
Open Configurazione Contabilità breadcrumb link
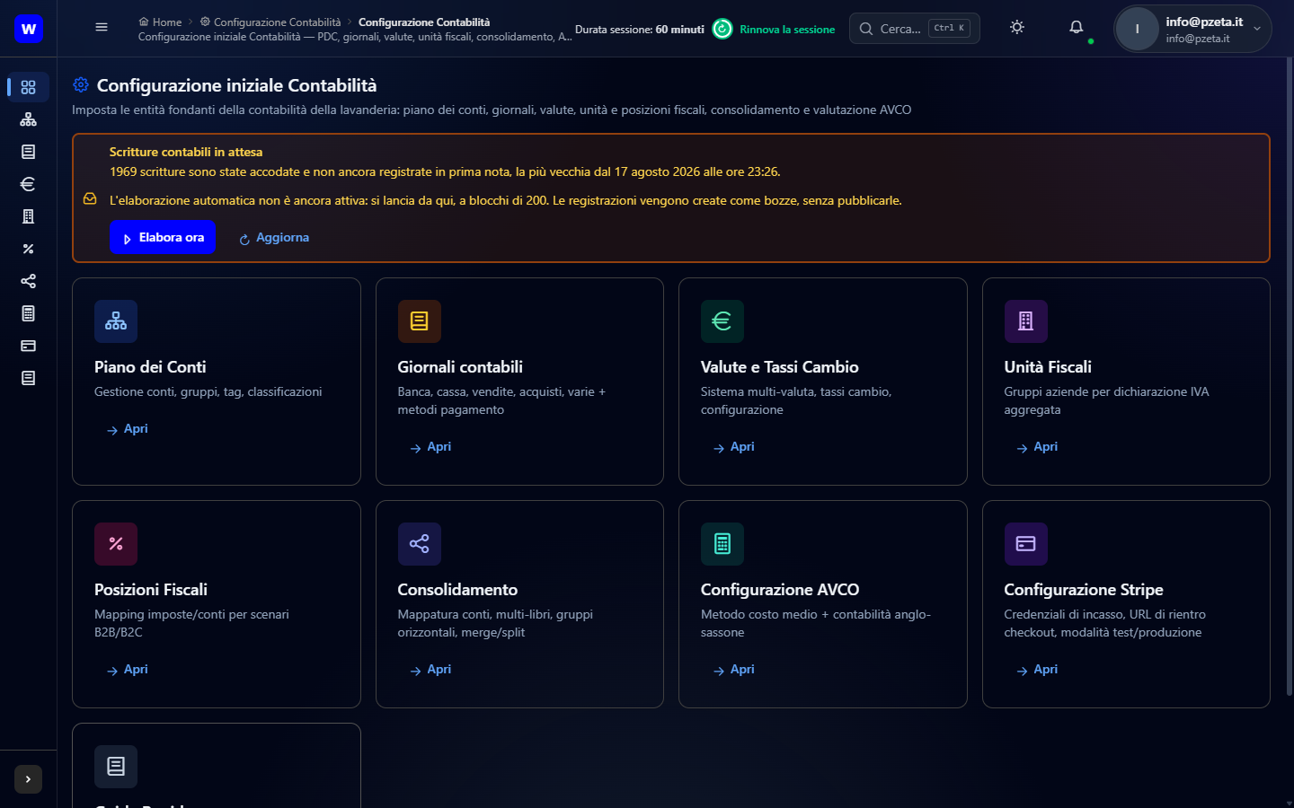tap(270, 22)
